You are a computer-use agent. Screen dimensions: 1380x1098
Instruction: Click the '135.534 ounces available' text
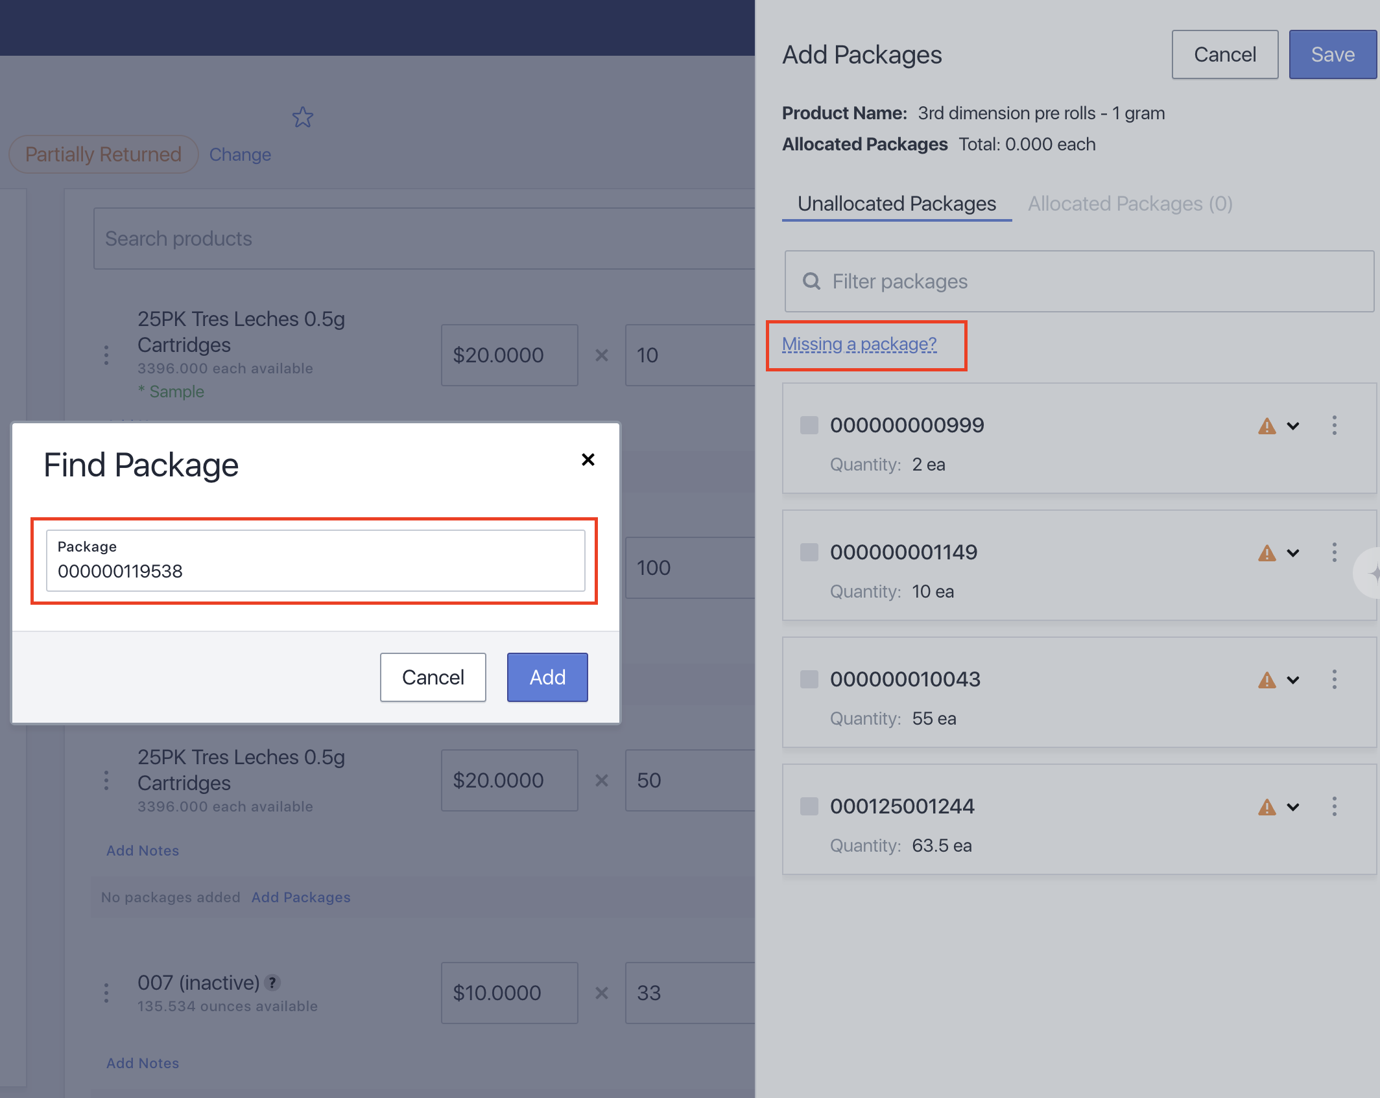(x=228, y=1006)
